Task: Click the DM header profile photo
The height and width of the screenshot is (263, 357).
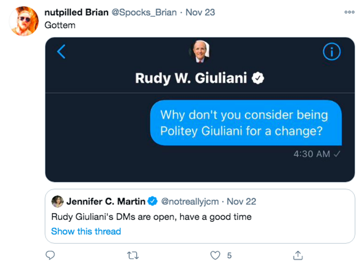Action: [199, 52]
